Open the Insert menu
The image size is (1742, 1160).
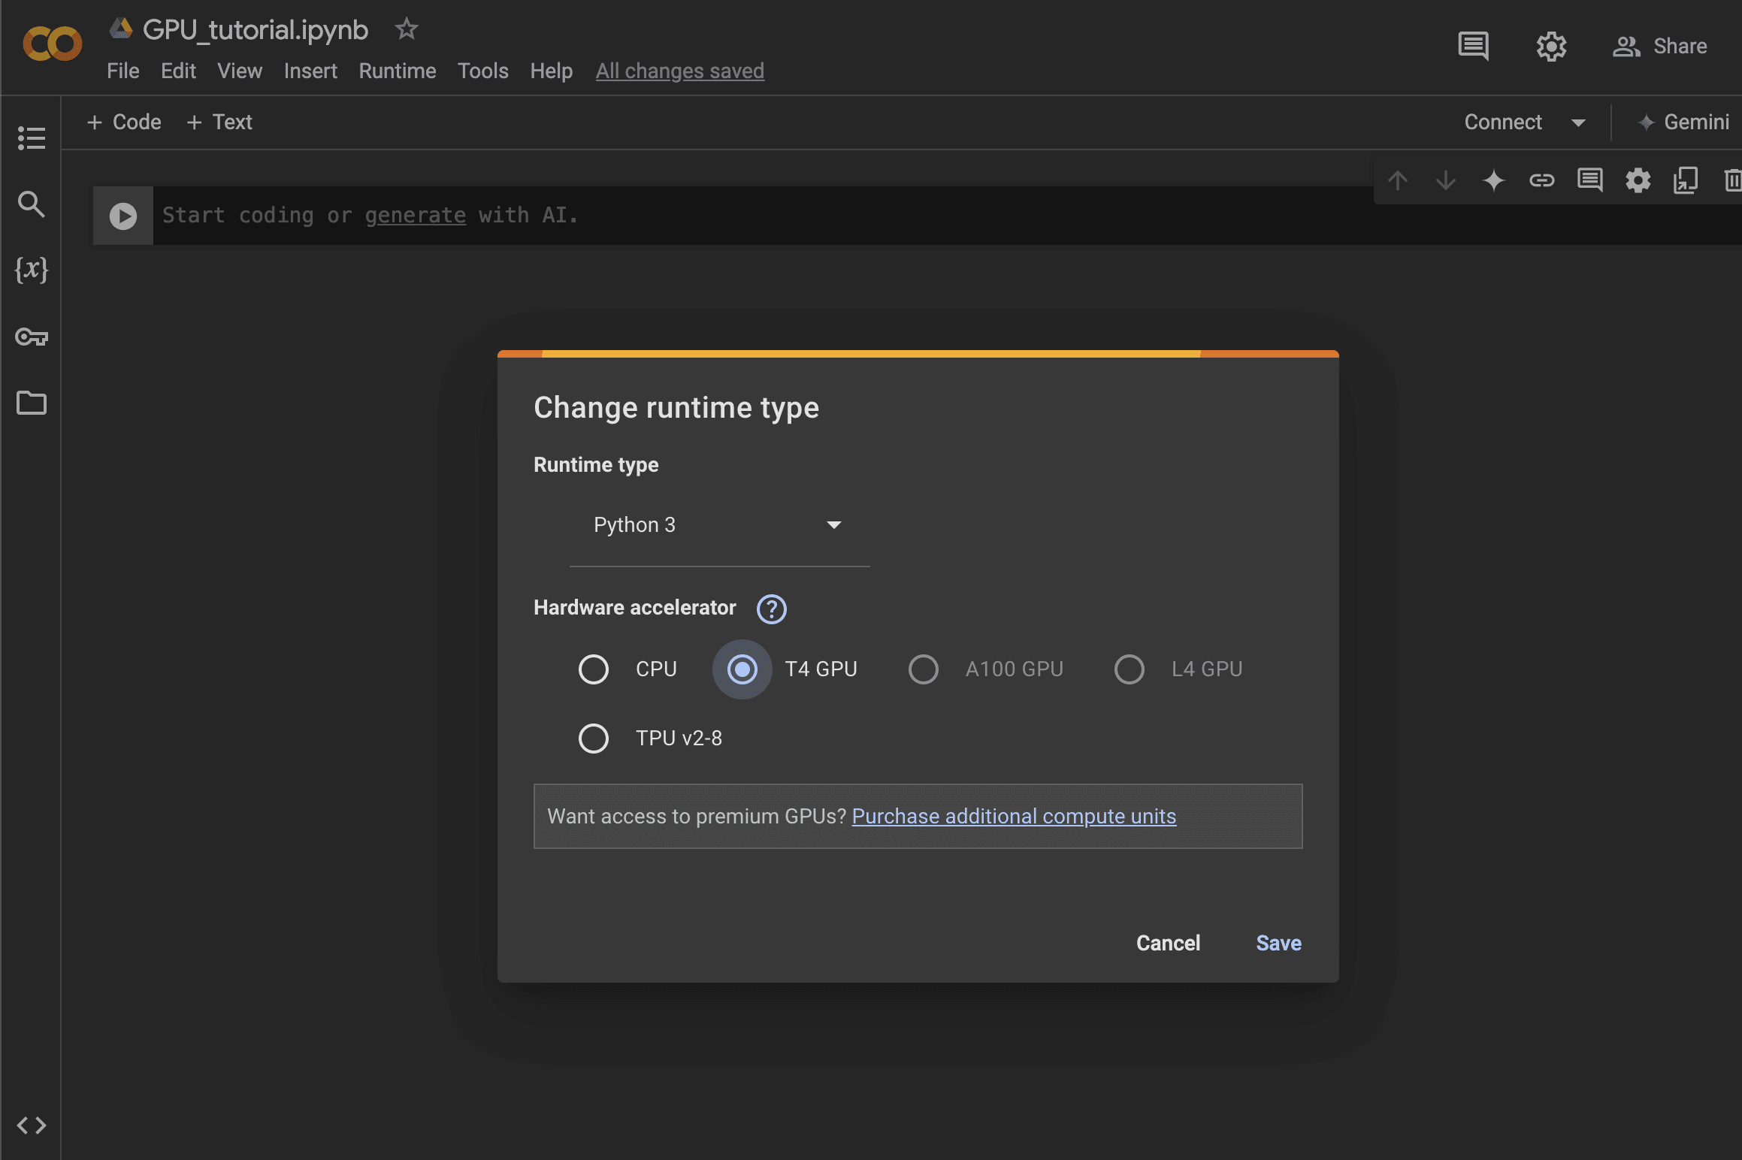pyautogui.click(x=310, y=71)
